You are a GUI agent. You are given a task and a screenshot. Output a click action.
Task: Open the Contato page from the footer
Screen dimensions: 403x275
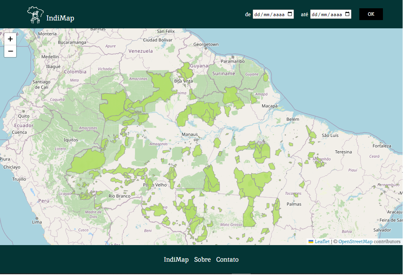(227, 260)
